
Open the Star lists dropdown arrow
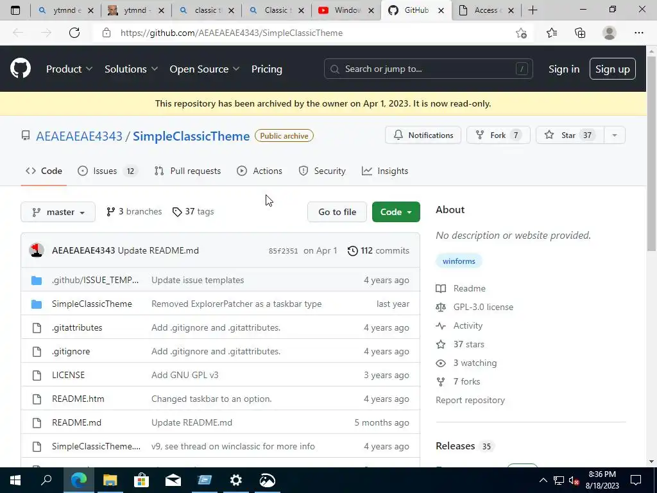[614, 135]
